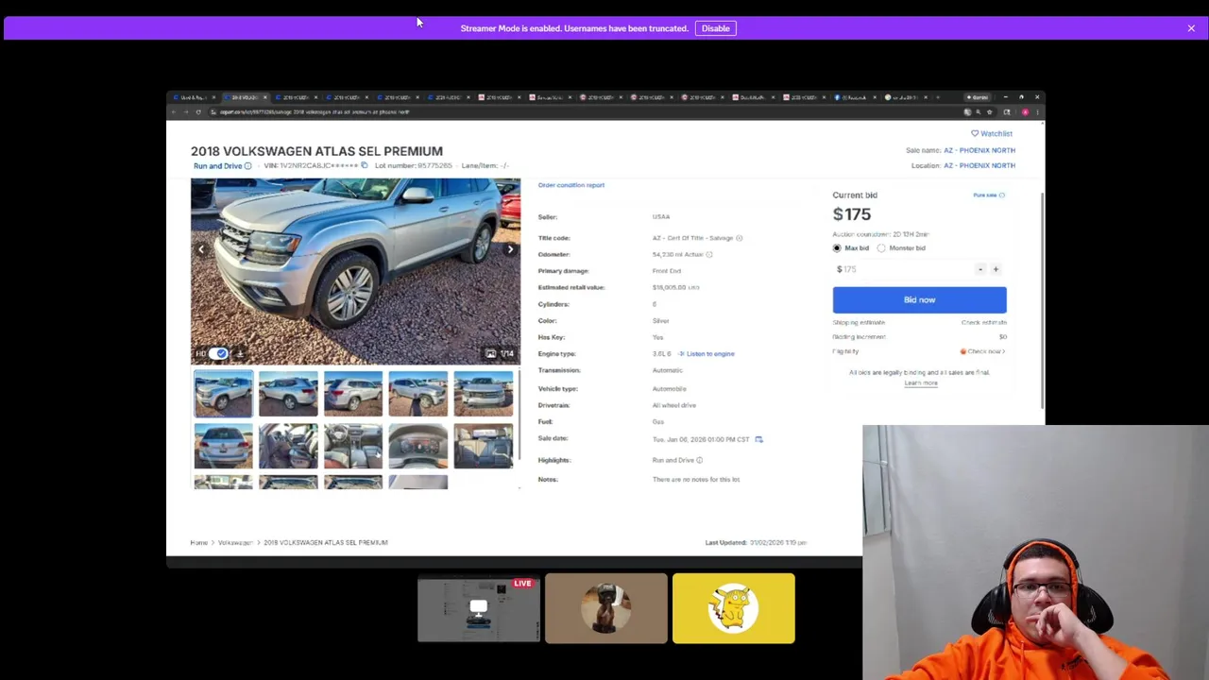This screenshot has width=1209, height=680.
Task: Open the Order condition report link
Action: (571, 185)
